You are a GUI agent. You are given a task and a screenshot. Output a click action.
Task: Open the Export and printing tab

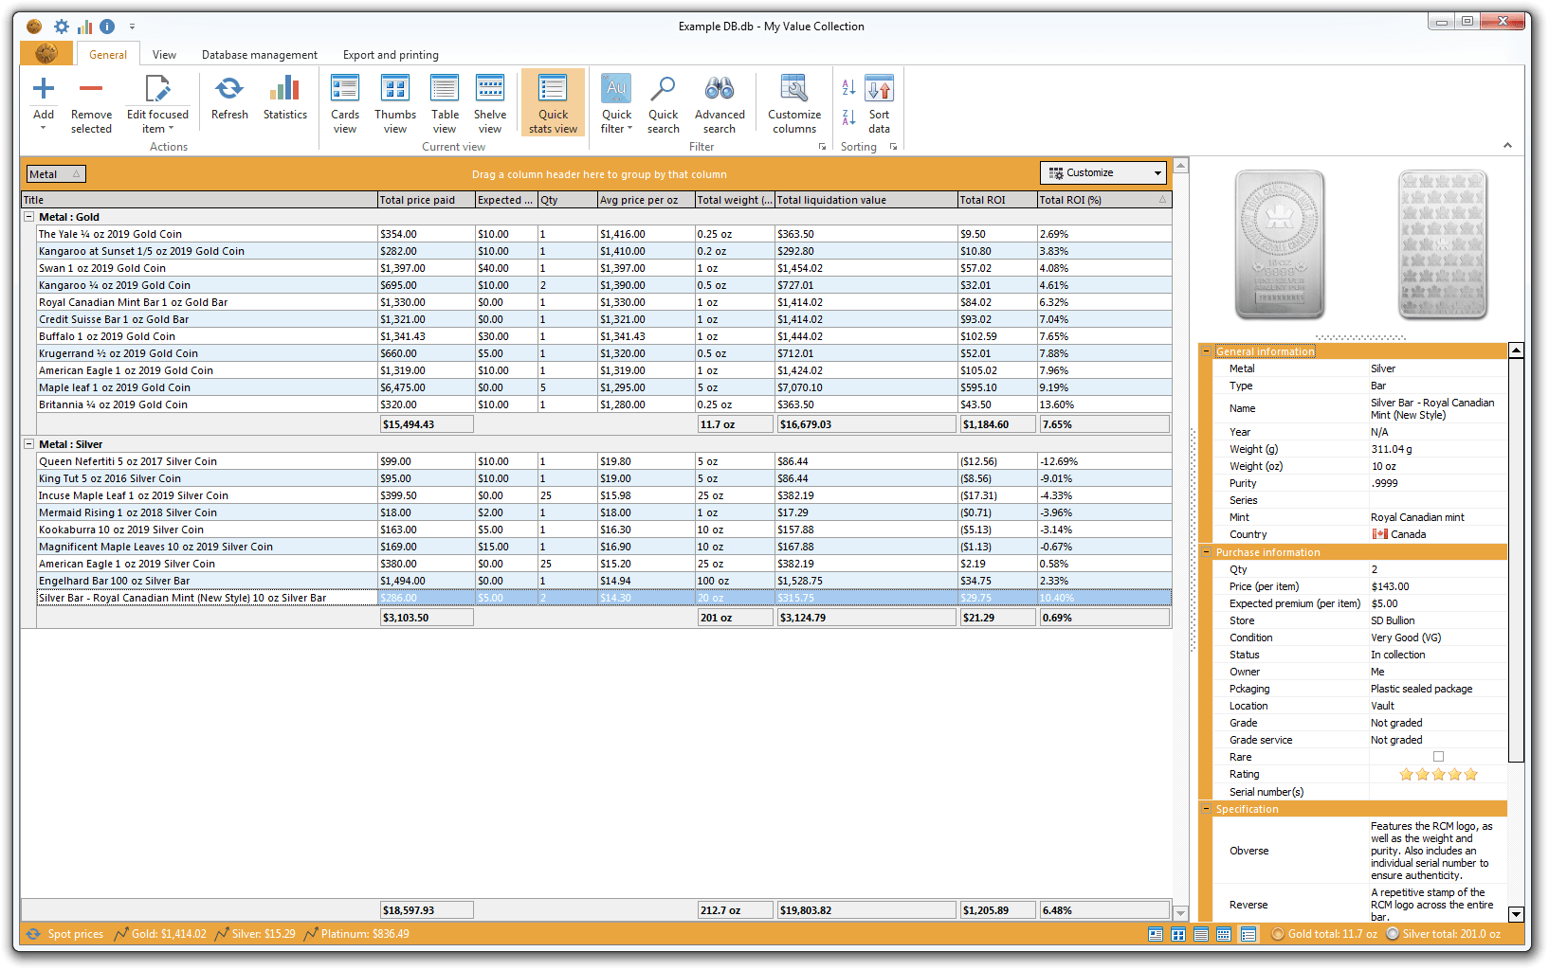pos(391,55)
